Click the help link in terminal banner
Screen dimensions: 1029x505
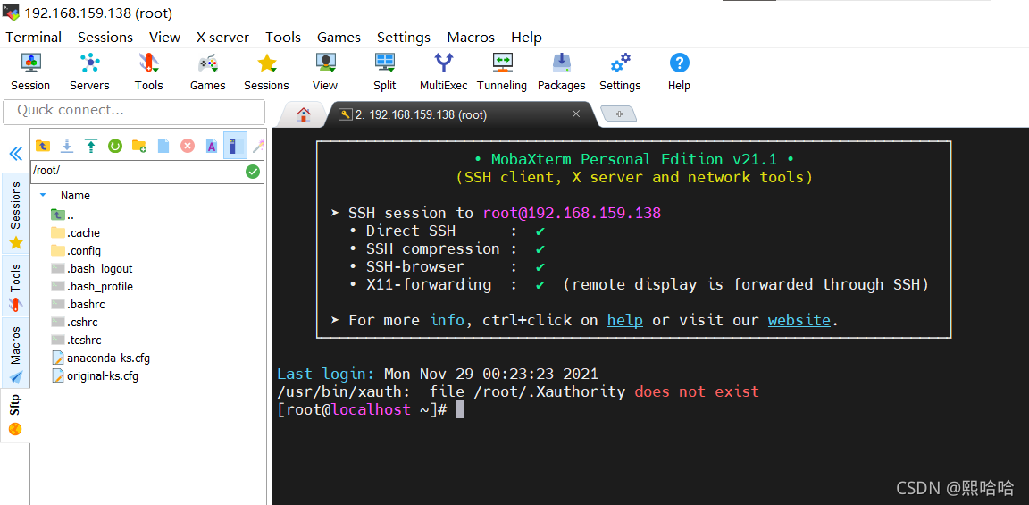[x=624, y=321]
